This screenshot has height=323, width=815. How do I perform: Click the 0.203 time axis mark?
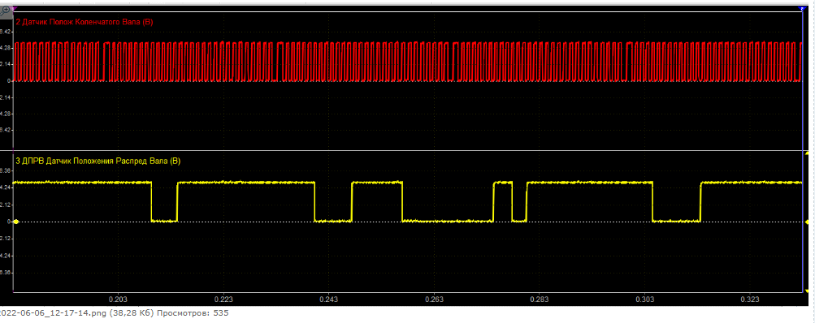pyautogui.click(x=118, y=299)
